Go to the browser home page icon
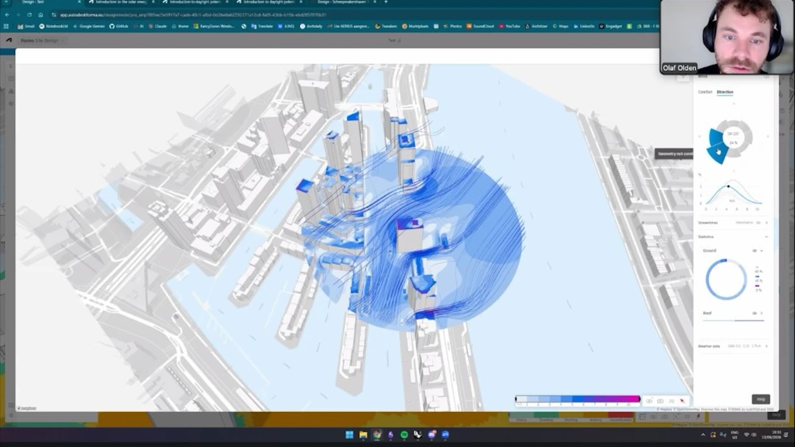The width and height of the screenshot is (795, 447). pyautogui.click(x=40, y=15)
